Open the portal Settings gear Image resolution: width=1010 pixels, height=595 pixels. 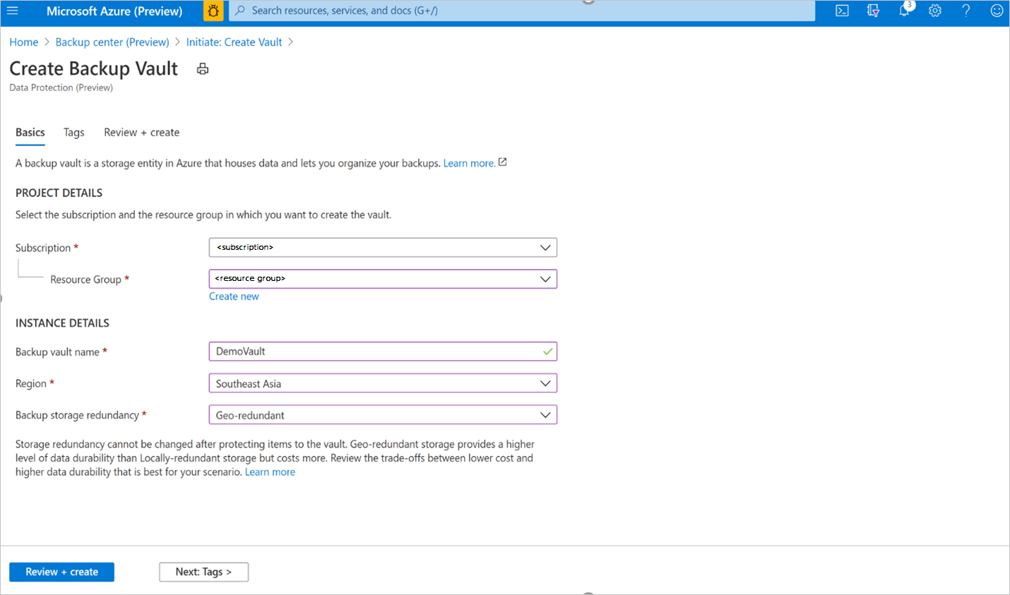[935, 11]
